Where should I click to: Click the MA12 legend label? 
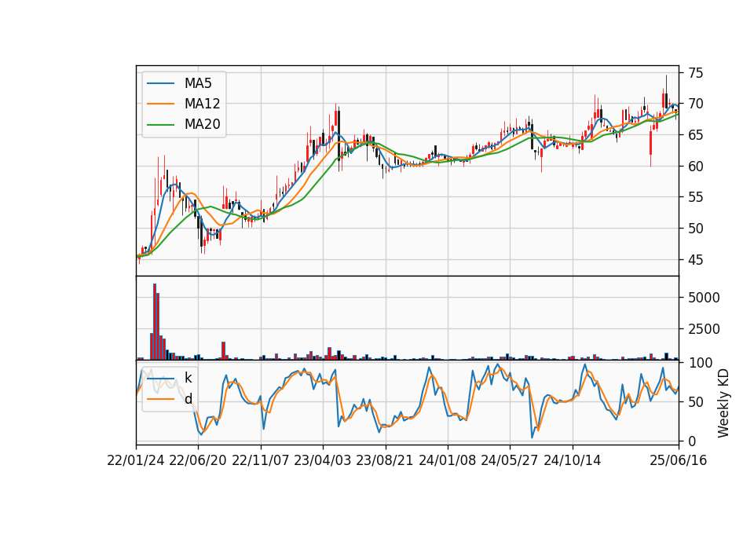click(x=202, y=104)
